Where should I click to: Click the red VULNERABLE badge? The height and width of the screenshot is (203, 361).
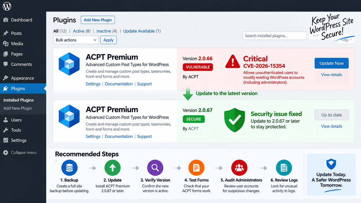198,67
